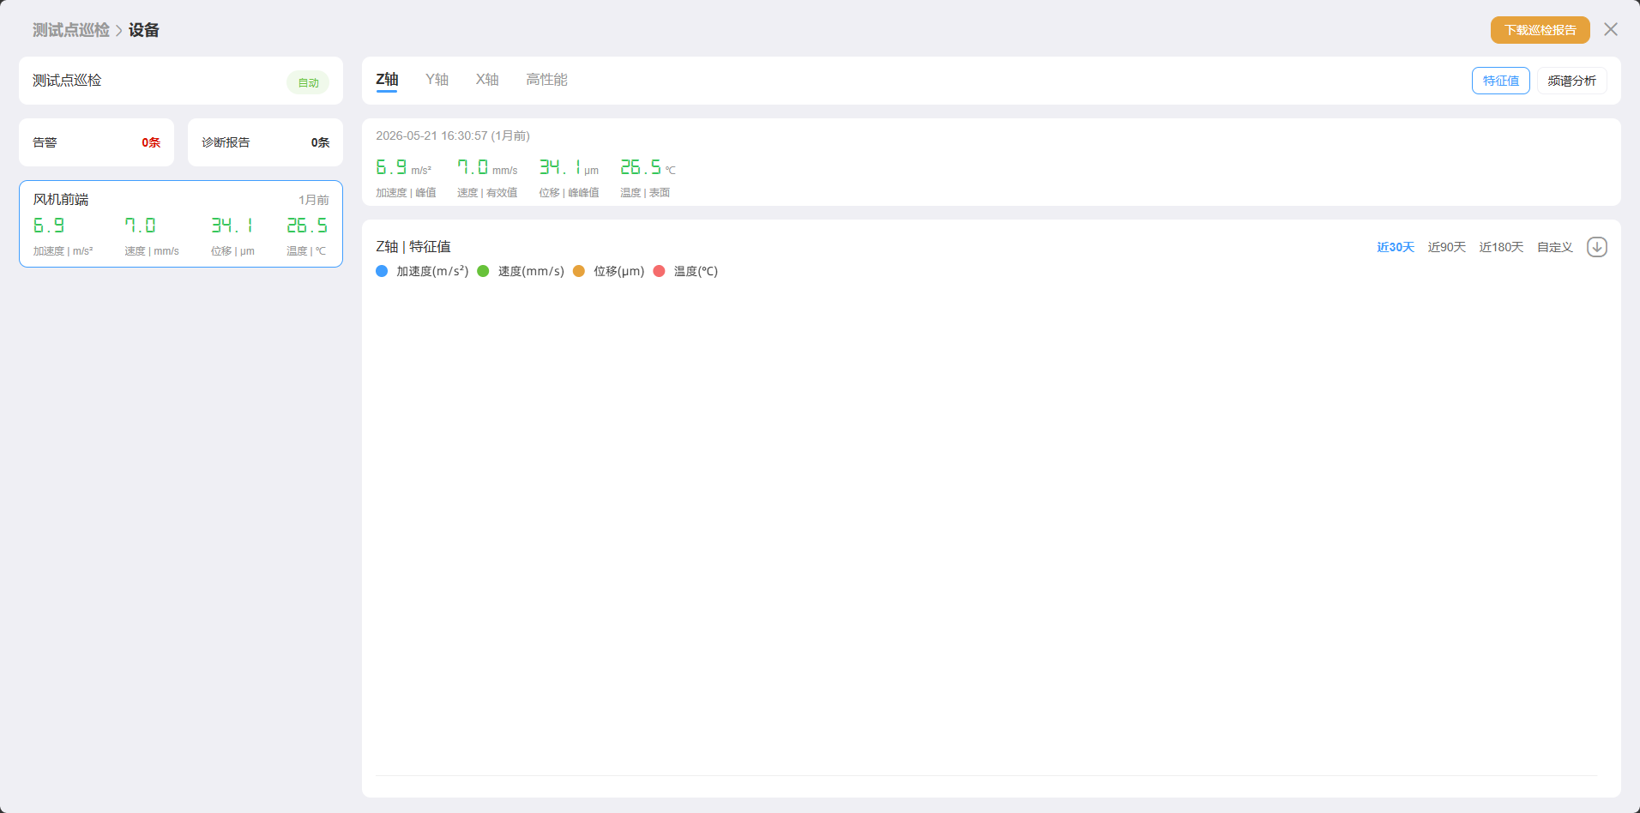Image resolution: width=1640 pixels, height=813 pixels.
Task: Switch to the Z轴 tab
Action: (x=387, y=80)
